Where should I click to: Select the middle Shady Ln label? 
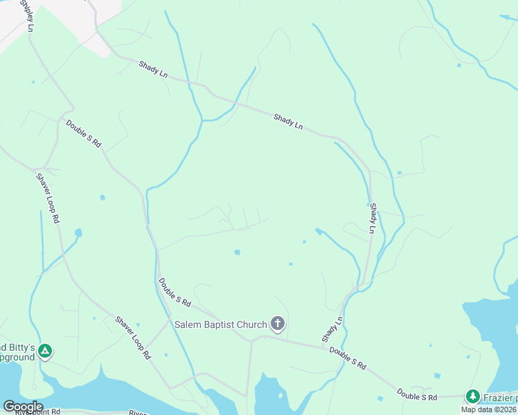click(288, 122)
